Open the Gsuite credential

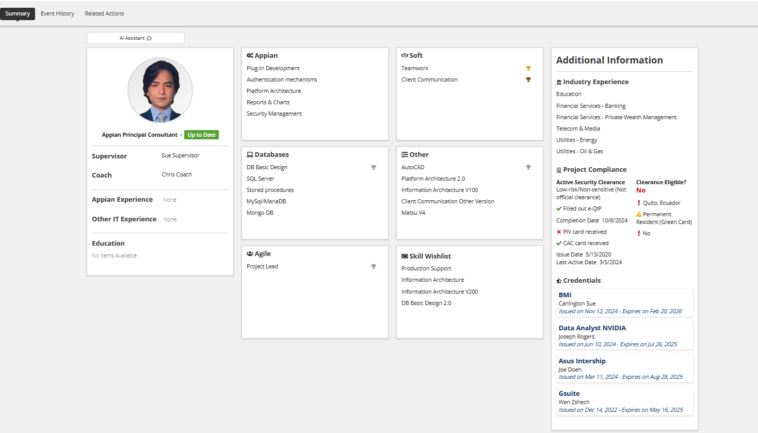click(x=569, y=393)
